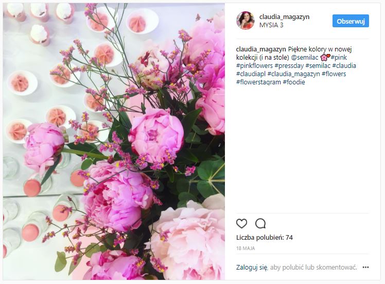Follow the account with Obserwuj button
Viewport: 385px width, 284px height.
351,21
